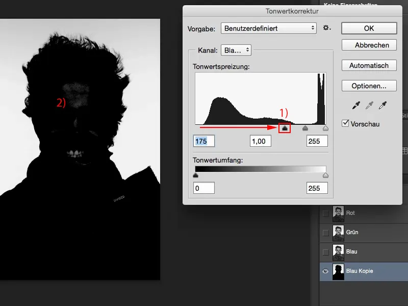Select the black point eyedropper
Image resolution: width=408 pixels, height=306 pixels.
click(356, 106)
